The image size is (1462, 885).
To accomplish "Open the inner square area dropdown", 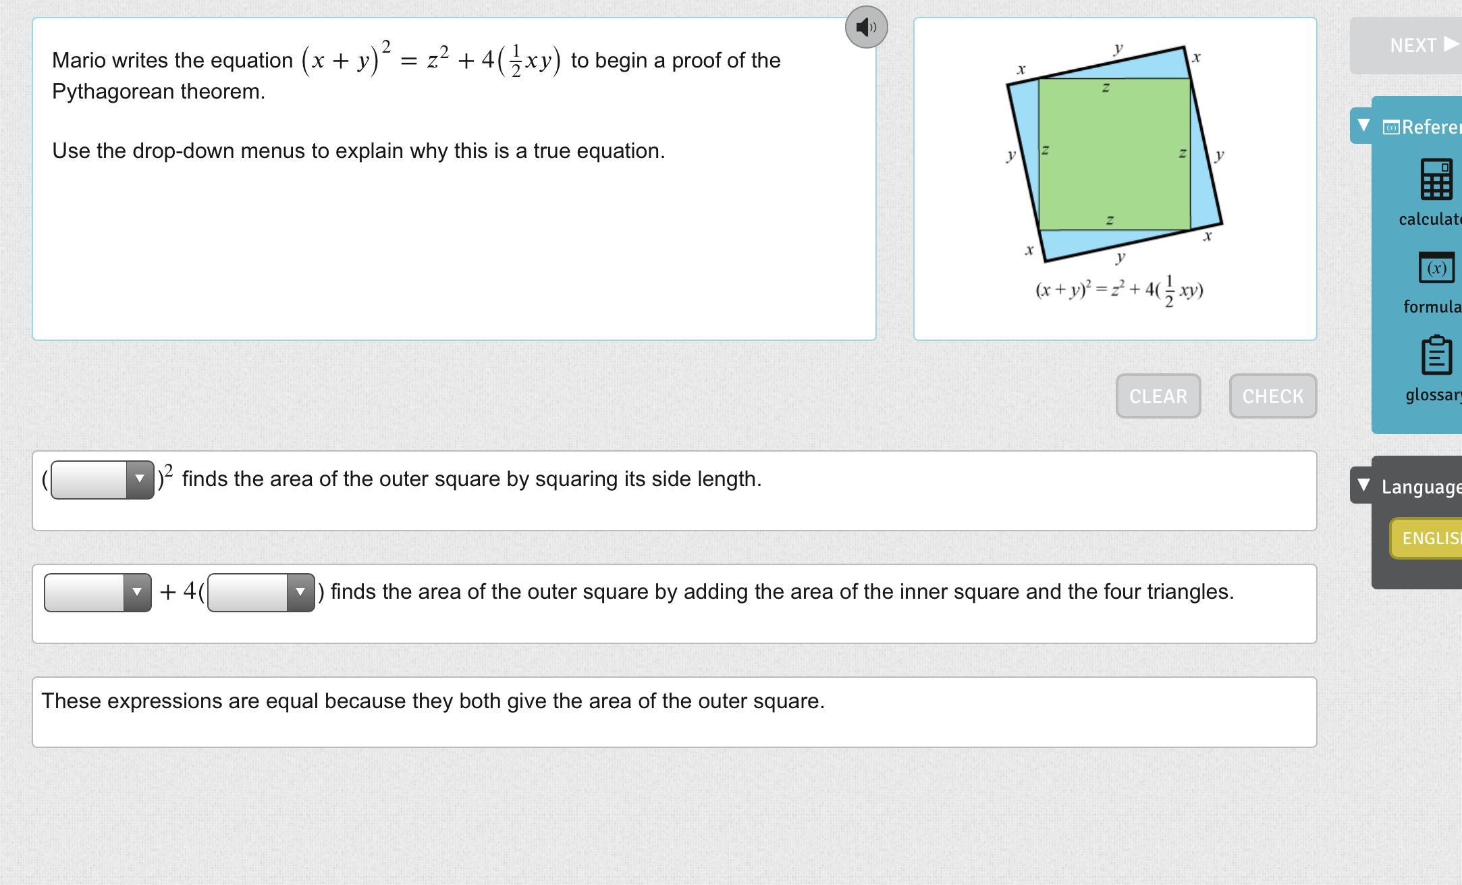I will [x=98, y=593].
